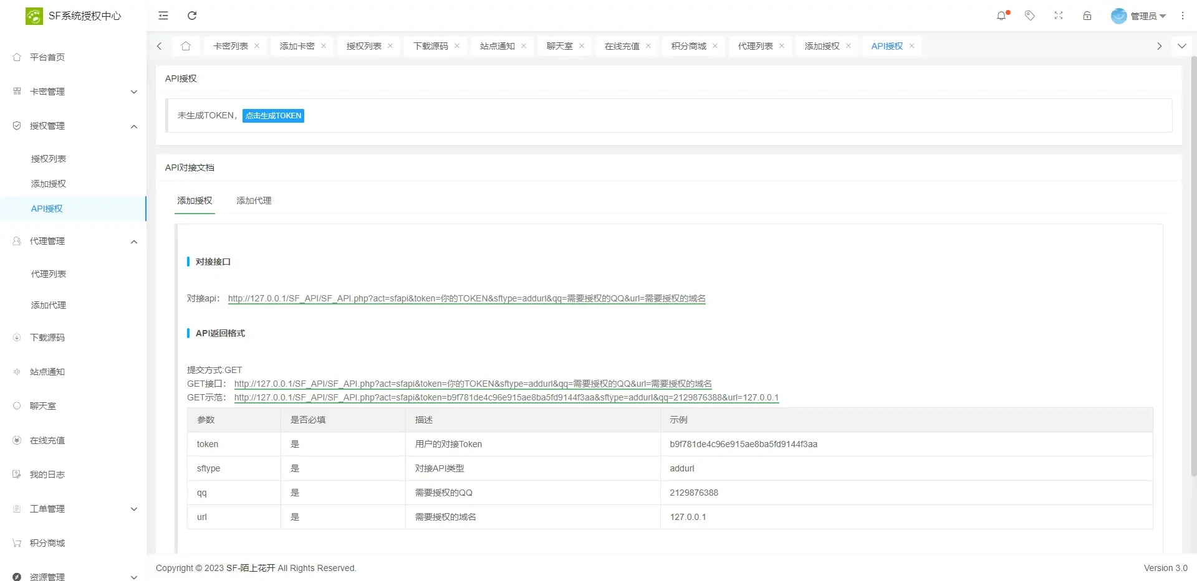This screenshot has height=581, width=1197.
Task: Close the 聊天室 tab
Action: coord(582,46)
